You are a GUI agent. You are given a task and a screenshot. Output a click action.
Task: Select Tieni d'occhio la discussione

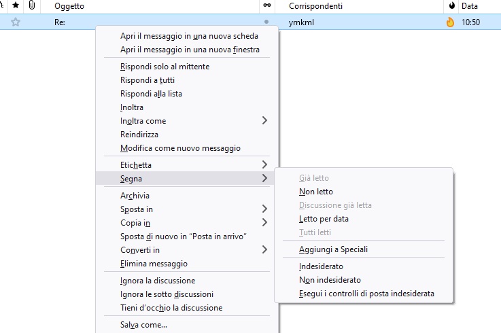187,307
